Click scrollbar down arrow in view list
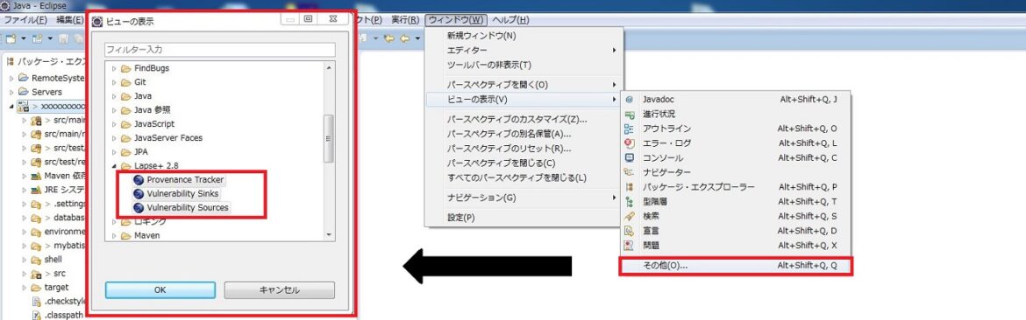 tap(329, 235)
